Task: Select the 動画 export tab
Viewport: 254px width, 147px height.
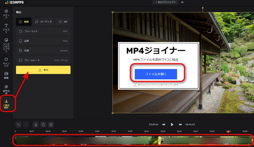Action: pyautogui.click(x=24, y=22)
